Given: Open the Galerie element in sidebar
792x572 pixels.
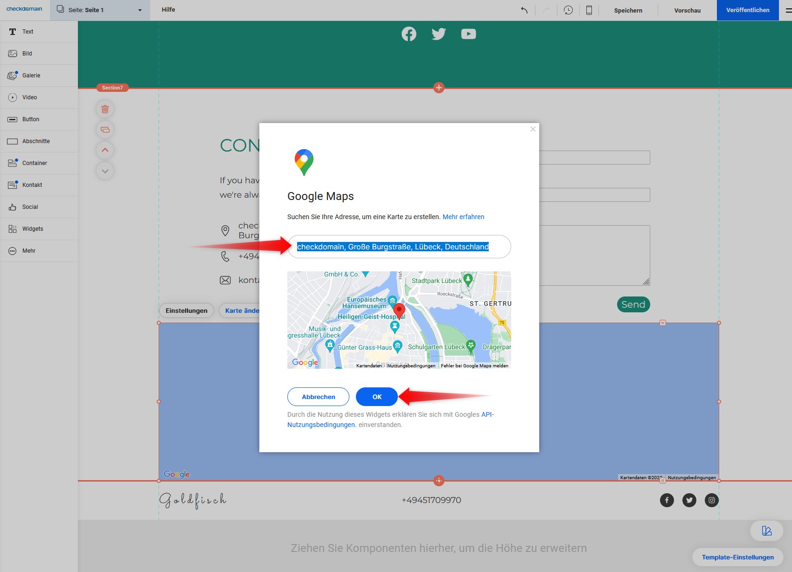Looking at the screenshot, I should (x=31, y=76).
